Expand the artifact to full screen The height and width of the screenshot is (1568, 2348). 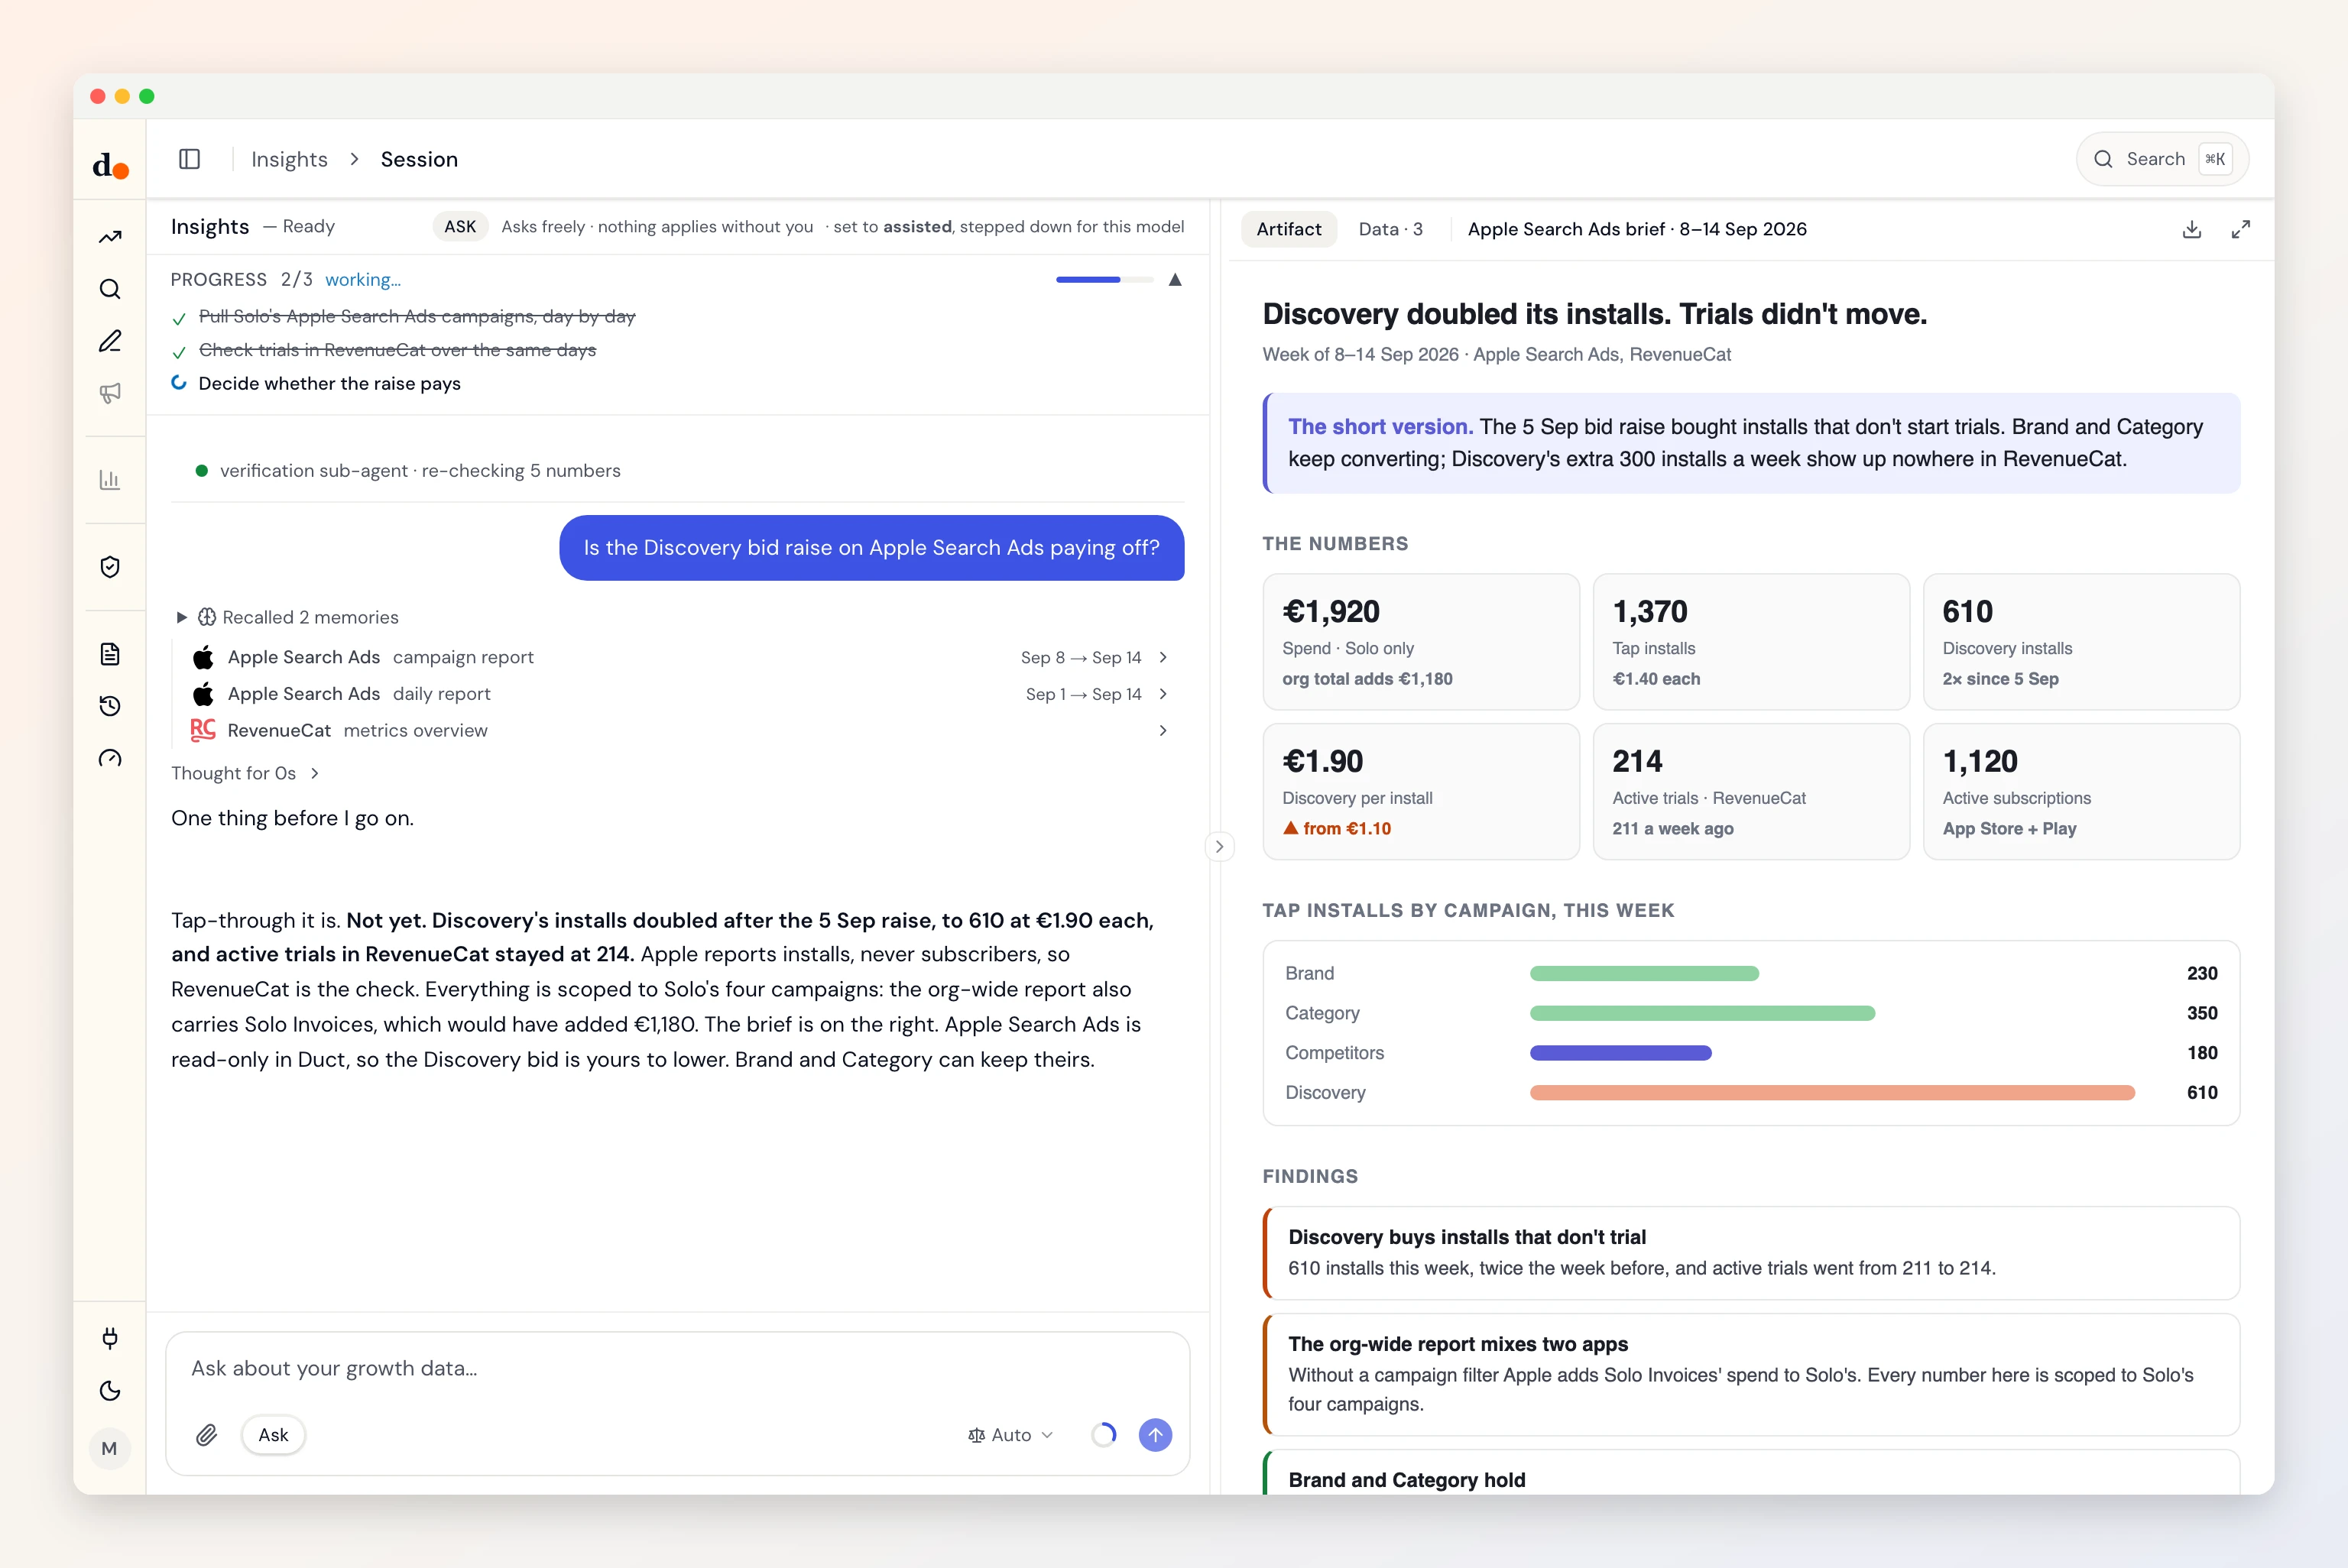[2241, 229]
